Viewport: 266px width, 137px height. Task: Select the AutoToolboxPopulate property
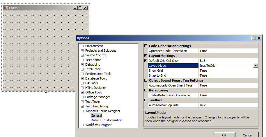[173, 105]
